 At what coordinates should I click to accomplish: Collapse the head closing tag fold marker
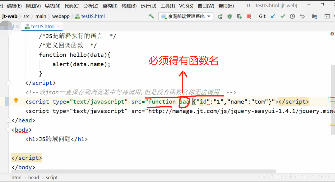click(x=9, y=121)
